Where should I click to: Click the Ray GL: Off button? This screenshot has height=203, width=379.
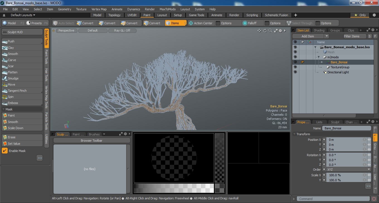122,31
